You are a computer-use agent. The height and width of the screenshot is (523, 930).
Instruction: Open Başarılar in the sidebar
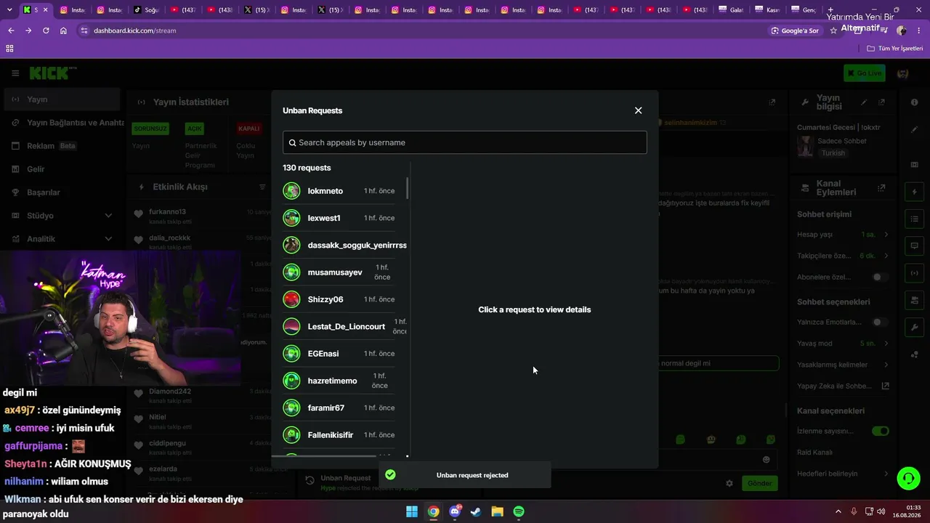(62, 192)
